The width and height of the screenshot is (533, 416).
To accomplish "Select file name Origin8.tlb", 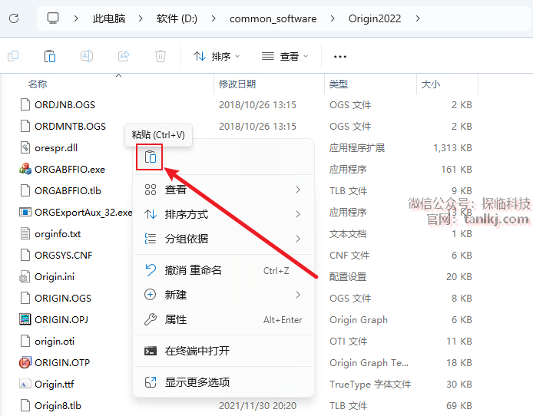I will click(58, 405).
